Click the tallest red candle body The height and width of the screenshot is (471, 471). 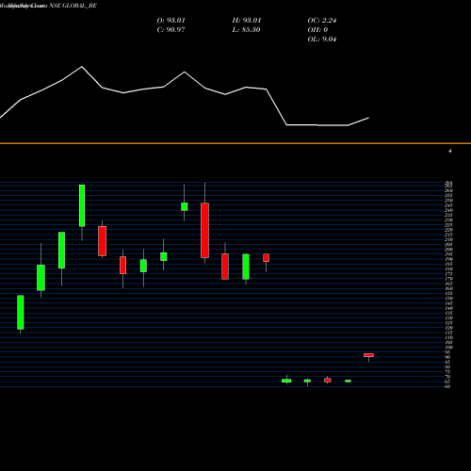(204, 231)
